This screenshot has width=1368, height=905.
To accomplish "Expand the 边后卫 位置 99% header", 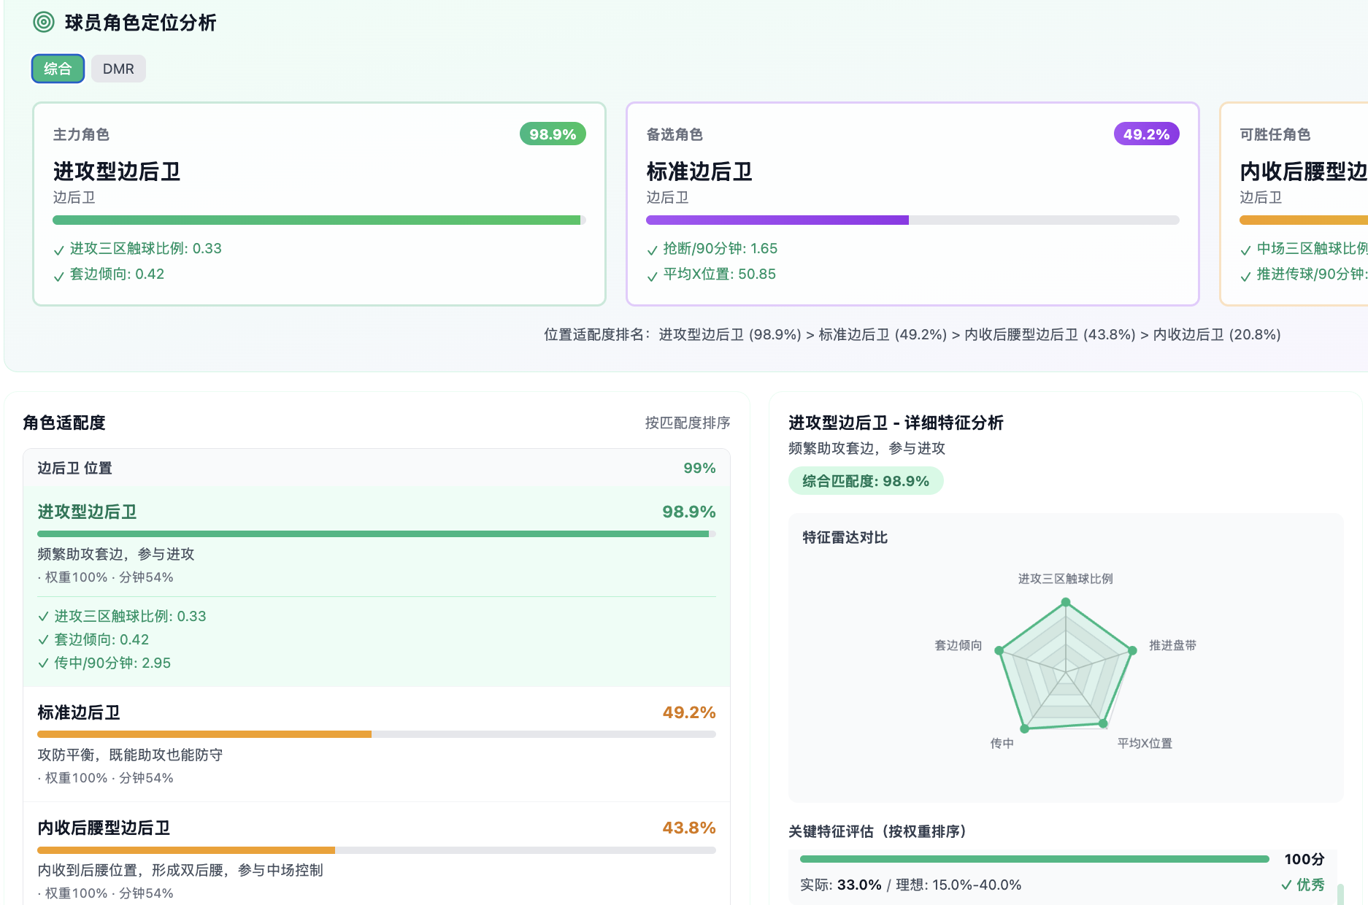I will (x=377, y=468).
